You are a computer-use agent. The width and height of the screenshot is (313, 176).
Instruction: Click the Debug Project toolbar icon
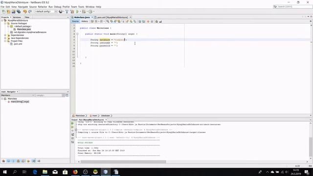point(84,12)
